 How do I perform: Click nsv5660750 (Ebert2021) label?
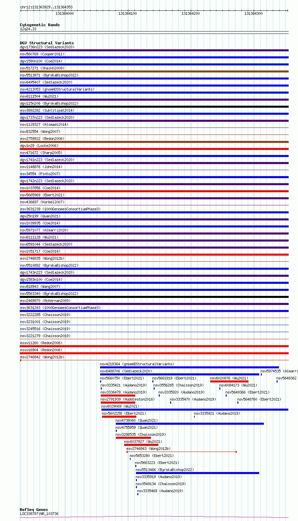coord(122,378)
